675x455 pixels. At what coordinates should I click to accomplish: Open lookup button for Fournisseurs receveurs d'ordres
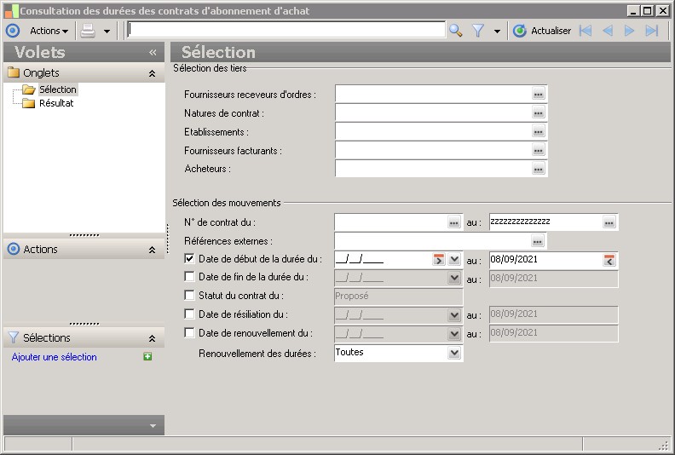(x=538, y=94)
